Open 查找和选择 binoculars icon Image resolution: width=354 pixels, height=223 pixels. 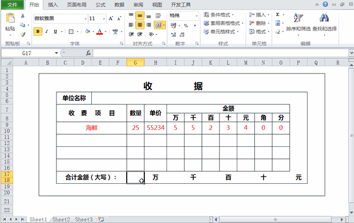coord(325,18)
